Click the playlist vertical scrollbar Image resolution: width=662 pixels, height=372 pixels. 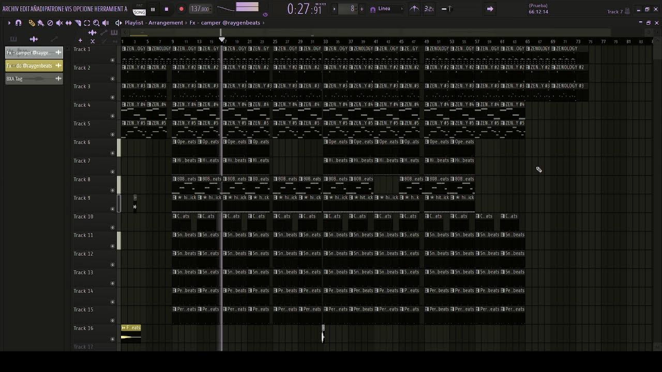pyautogui.click(x=657, y=52)
